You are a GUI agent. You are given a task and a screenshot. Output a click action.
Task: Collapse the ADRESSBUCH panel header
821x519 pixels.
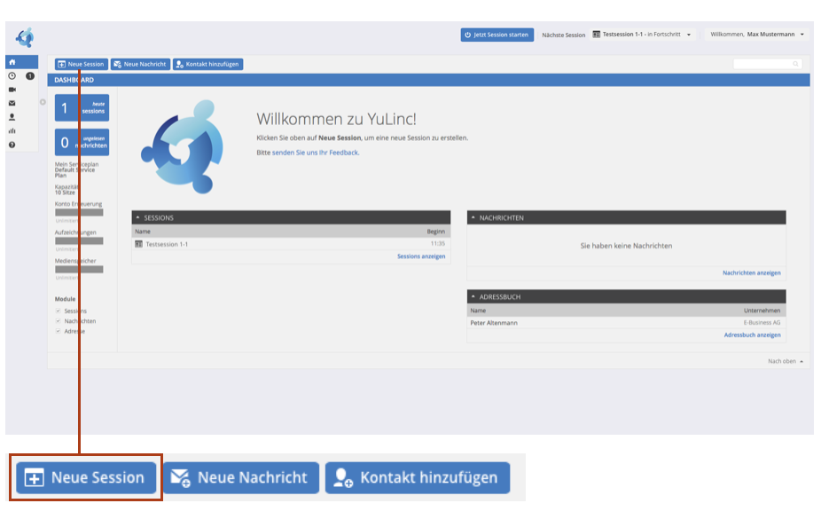(x=626, y=297)
